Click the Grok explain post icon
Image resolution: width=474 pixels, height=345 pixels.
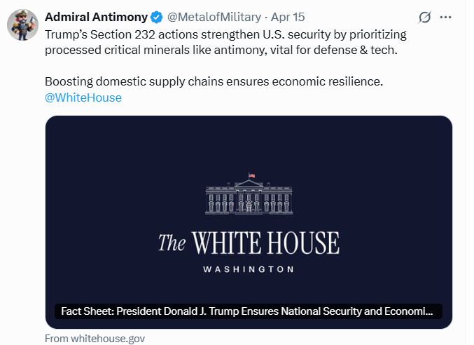(424, 18)
